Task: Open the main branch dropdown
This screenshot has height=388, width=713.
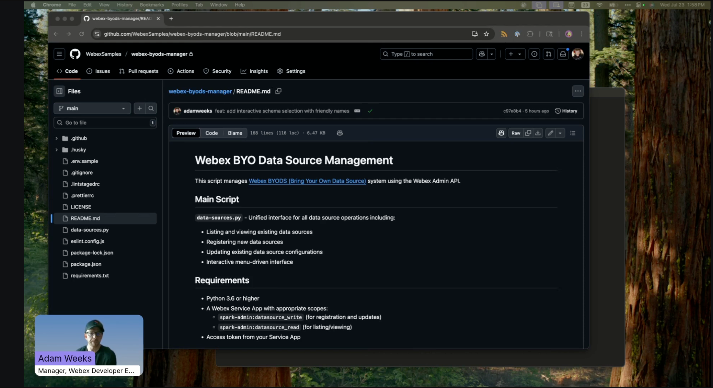Action: 92,108
